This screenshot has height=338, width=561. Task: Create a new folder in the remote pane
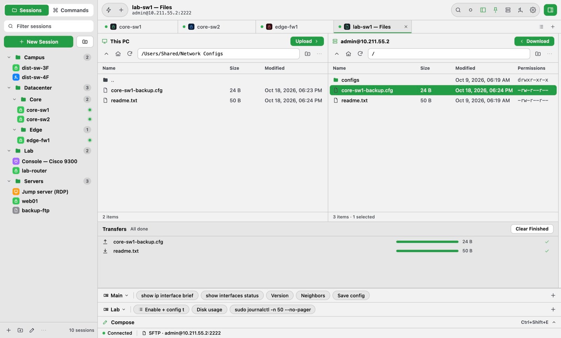pos(538,54)
